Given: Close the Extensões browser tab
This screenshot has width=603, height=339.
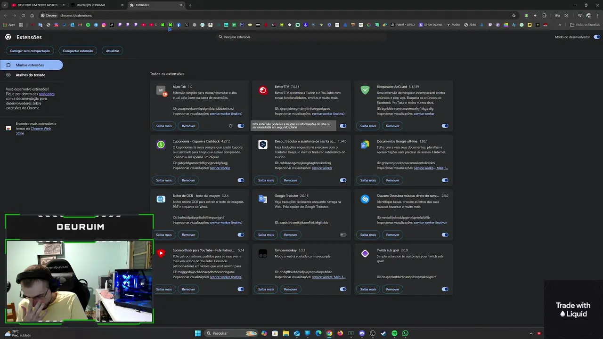Looking at the screenshot, I should point(181,5).
